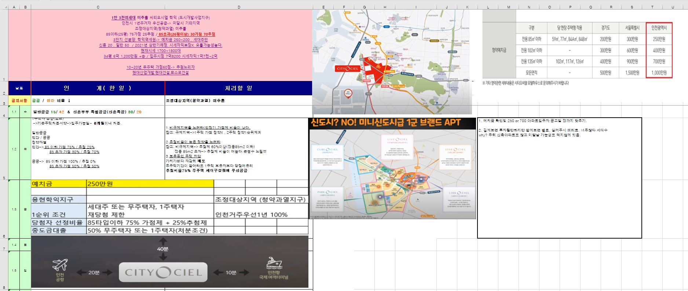Select the 청약예치금 deposit table image
This screenshot has width=688, height=291.
tap(578, 48)
